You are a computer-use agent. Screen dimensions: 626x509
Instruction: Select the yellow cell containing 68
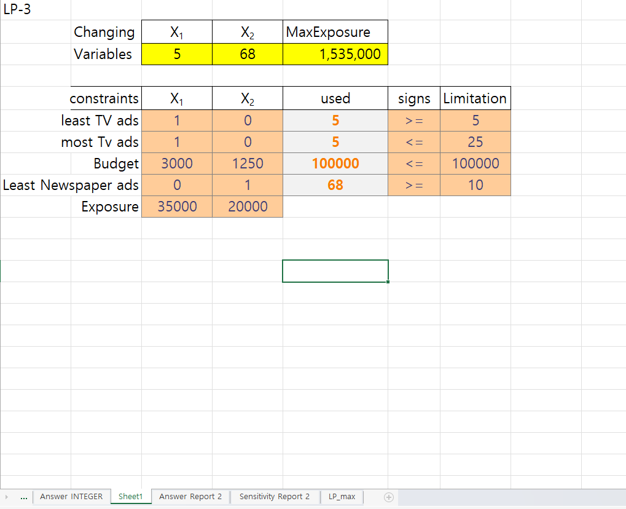point(247,54)
